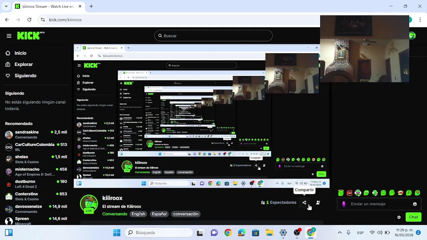The image size is (427, 240).
Task: Close the kiiiroox Stream browser tab
Action: [80, 6]
